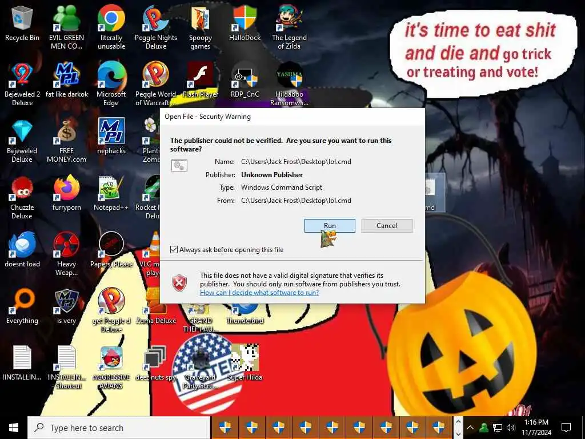Open the nephacks shortcut

click(111, 137)
